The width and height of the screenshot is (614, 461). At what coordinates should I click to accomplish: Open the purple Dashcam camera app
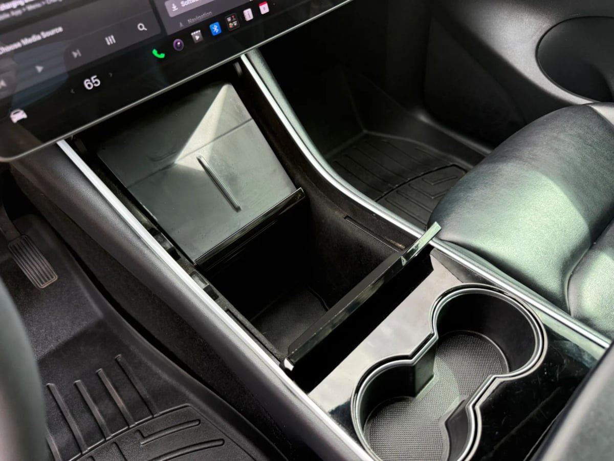coord(178,45)
